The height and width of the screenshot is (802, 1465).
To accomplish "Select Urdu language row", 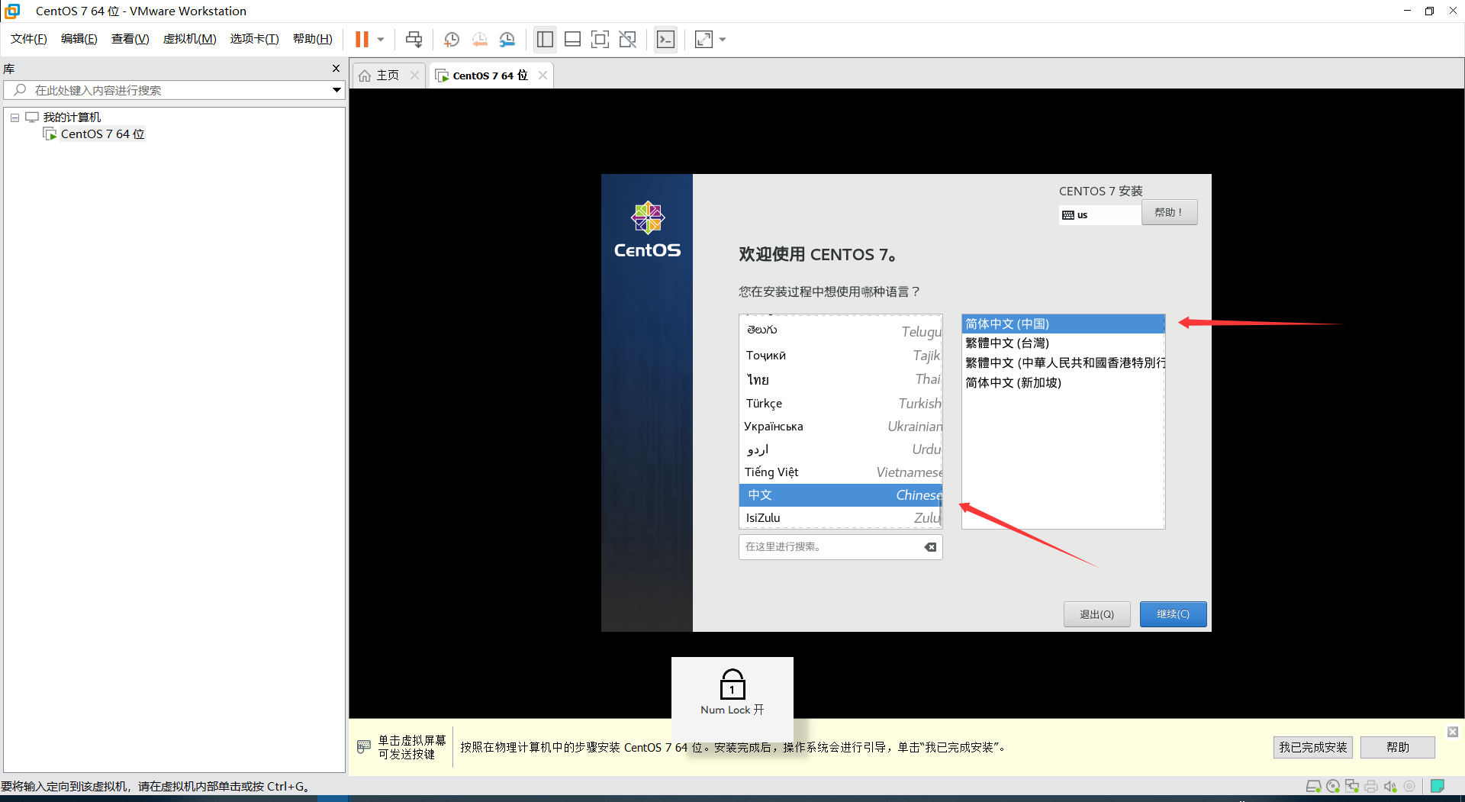I will (x=841, y=449).
